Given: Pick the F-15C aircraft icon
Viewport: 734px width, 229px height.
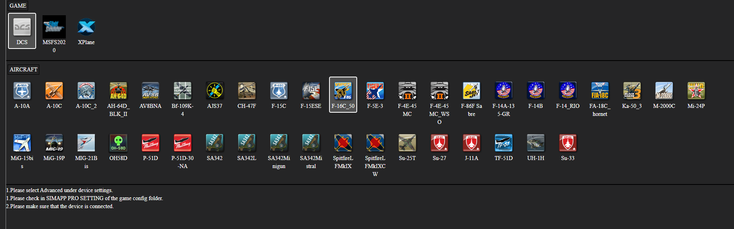Looking at the screenshot, I should [x=279, y=91].
